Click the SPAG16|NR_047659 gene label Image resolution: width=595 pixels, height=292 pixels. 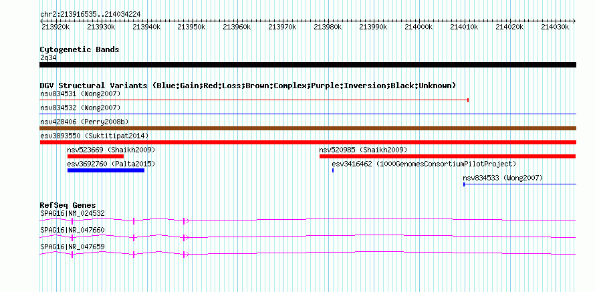(x=72, y=247)
